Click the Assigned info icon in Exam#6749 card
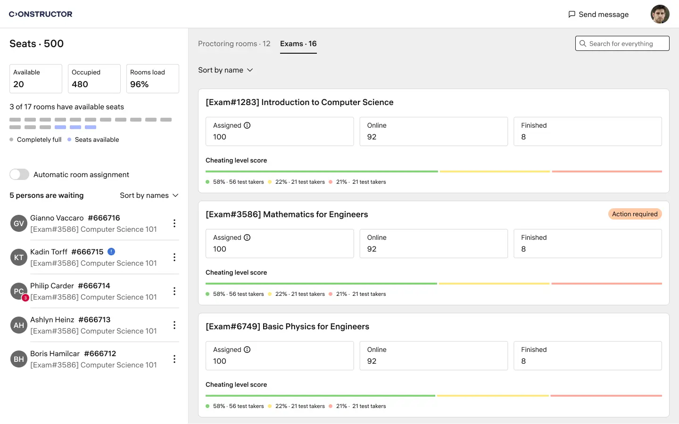The image size is (679, 424). pos(247,350)
